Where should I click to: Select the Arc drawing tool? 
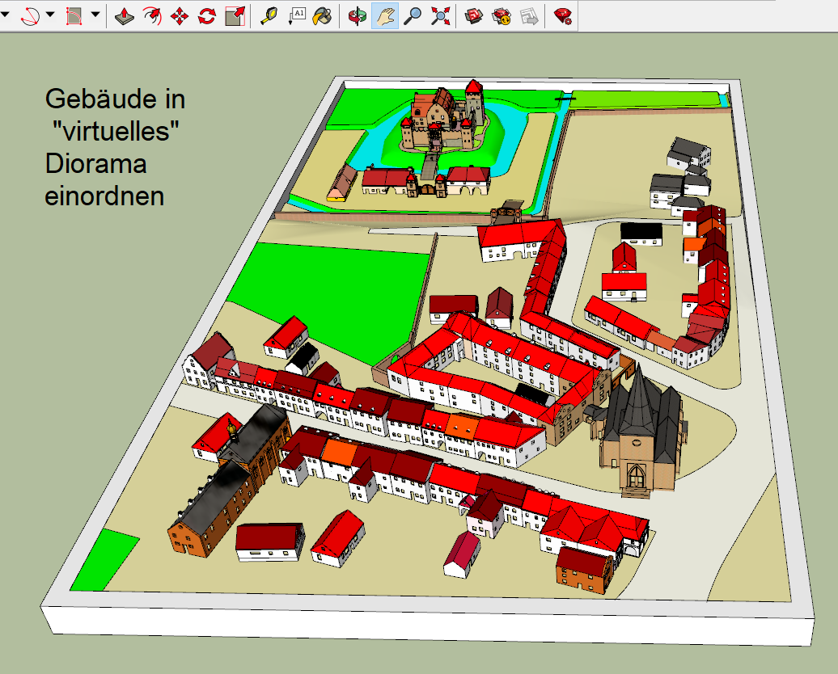30,15
